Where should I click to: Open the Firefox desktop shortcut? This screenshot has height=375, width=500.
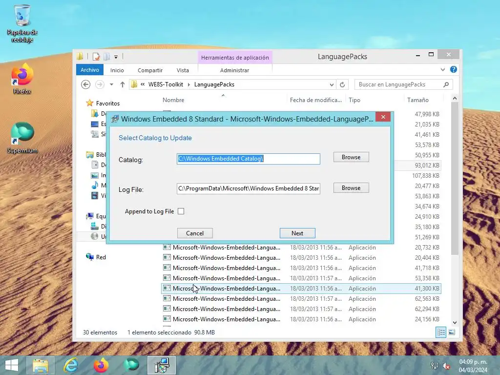pyautogui.click(x=22, y=79)
